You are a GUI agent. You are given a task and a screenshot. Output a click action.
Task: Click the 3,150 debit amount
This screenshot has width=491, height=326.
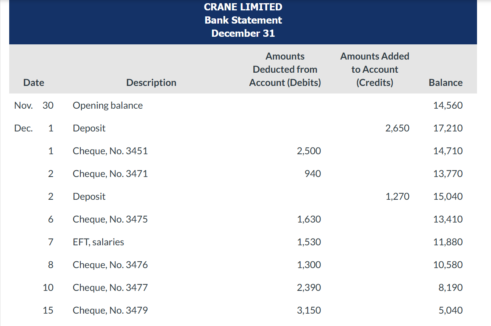pos(309,310)
